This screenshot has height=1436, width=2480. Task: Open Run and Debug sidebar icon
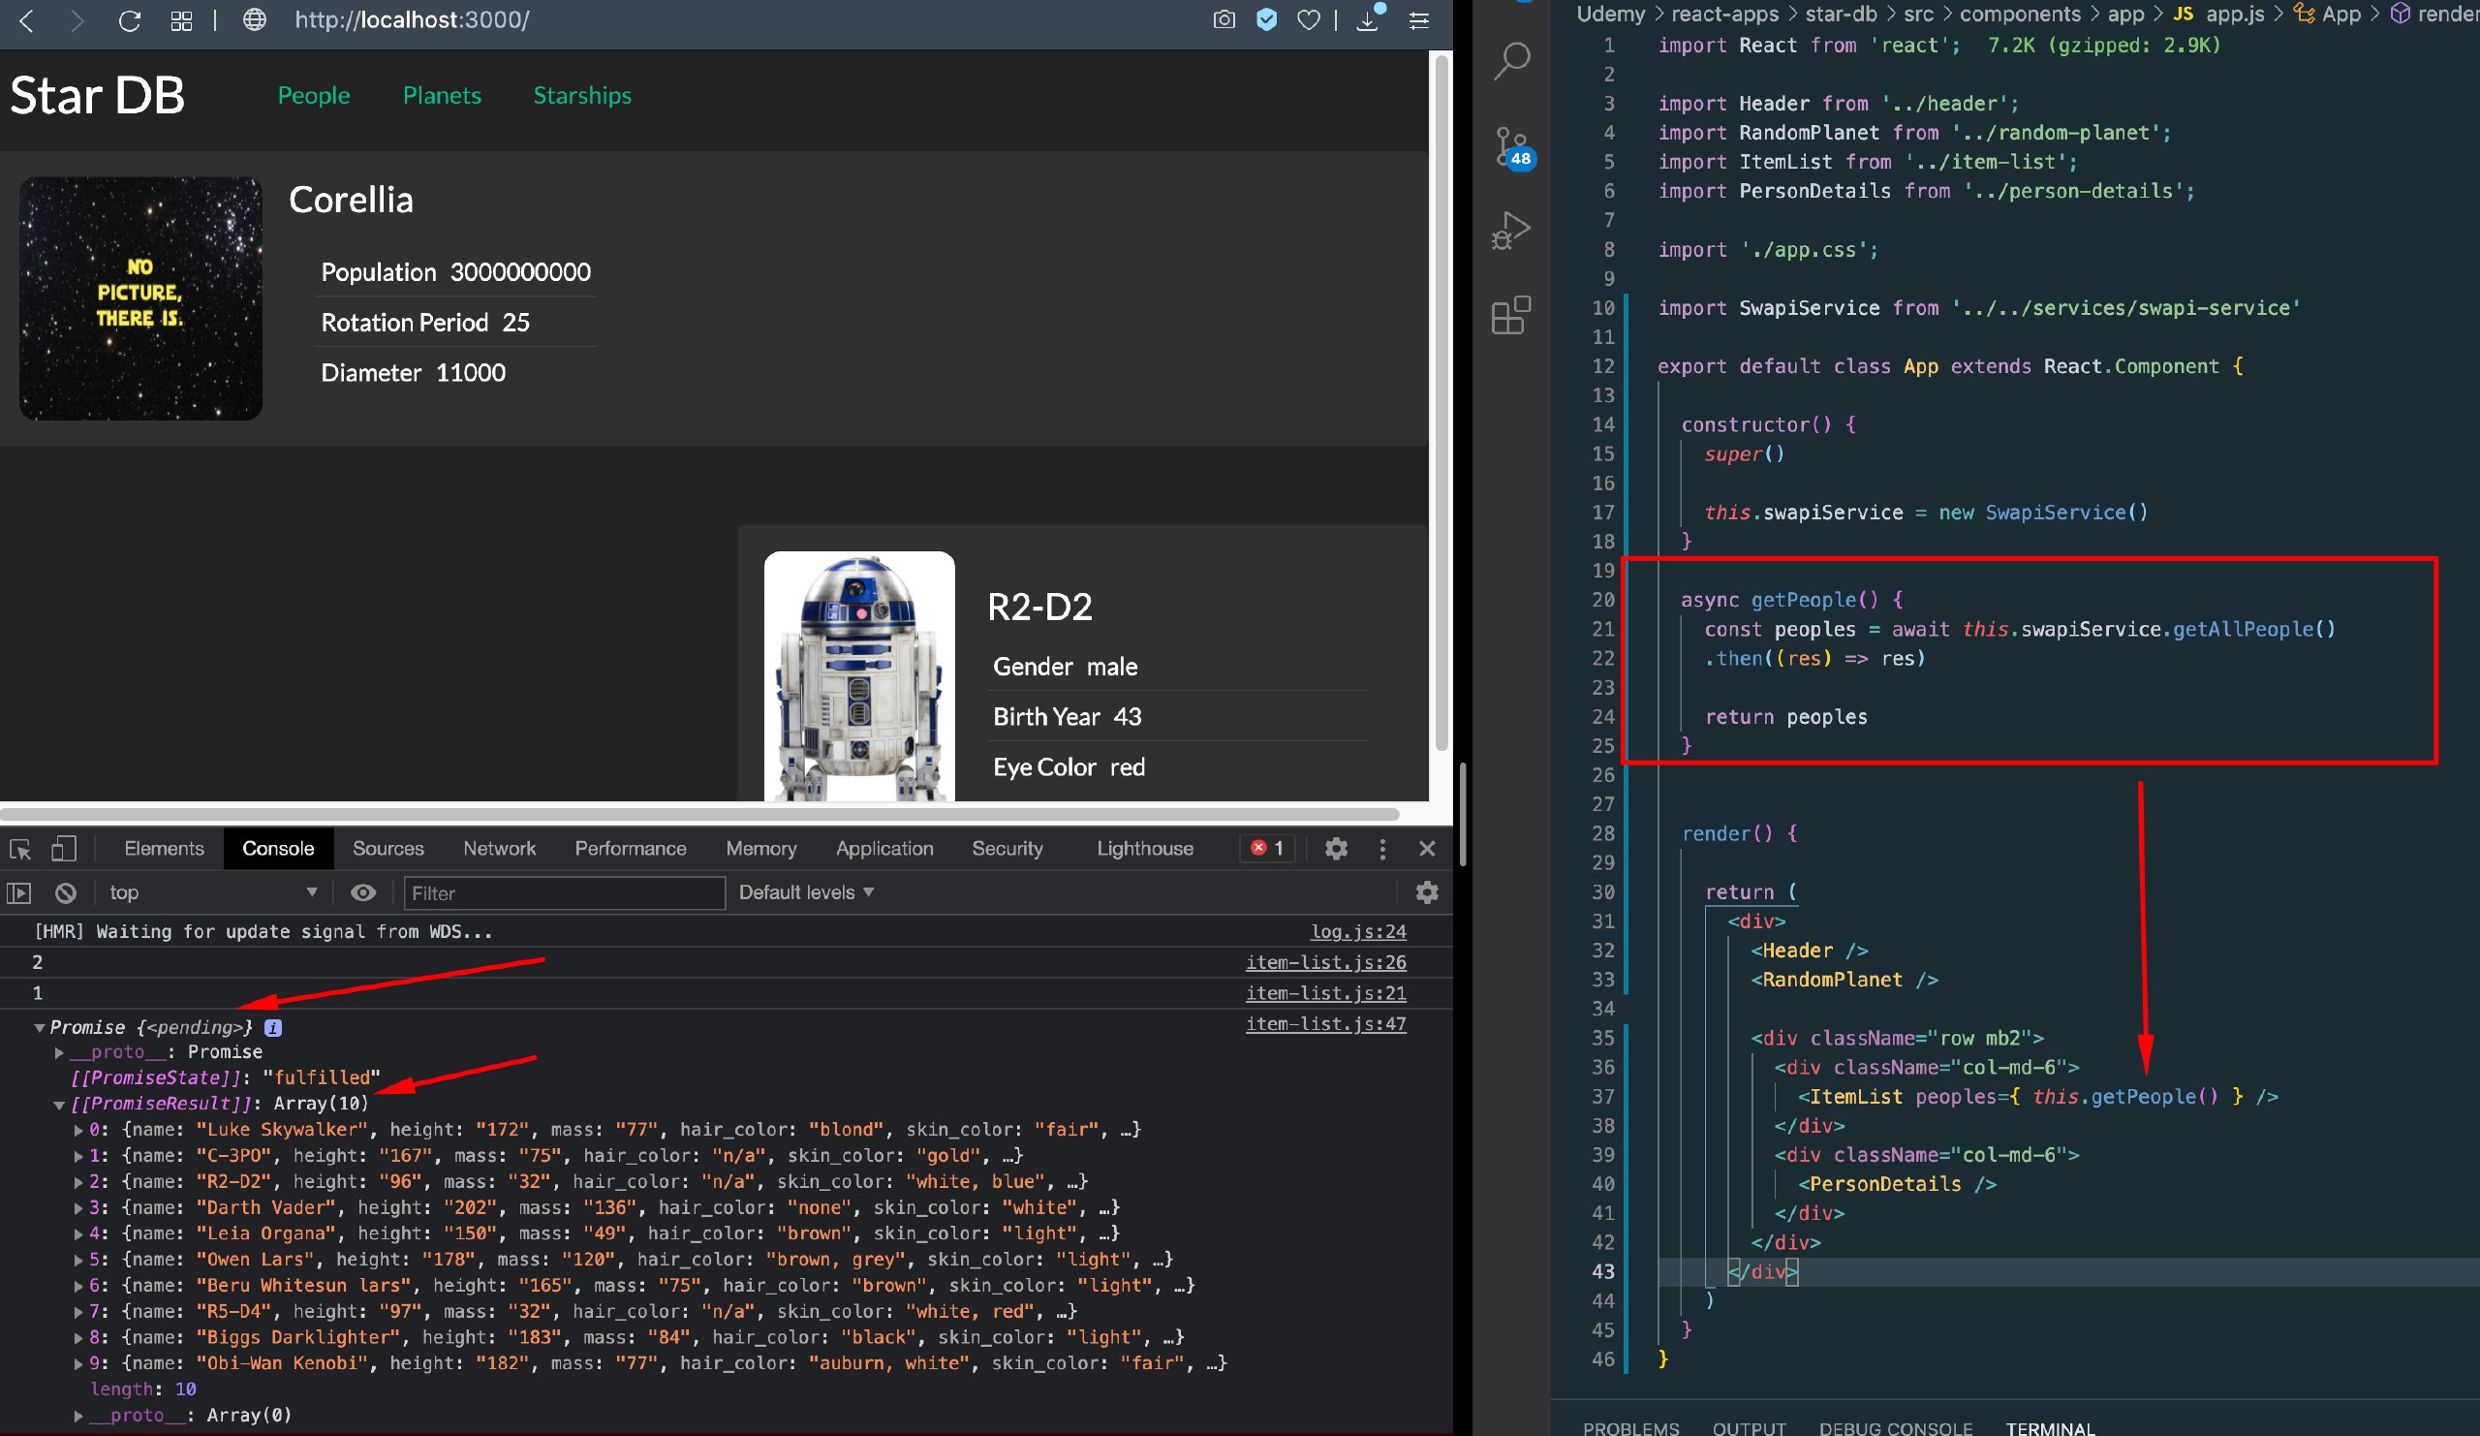[1511, 232]
